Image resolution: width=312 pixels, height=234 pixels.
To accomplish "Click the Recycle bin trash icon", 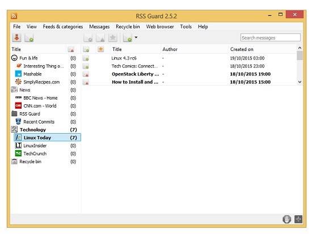I will click(x=14, y=161).
